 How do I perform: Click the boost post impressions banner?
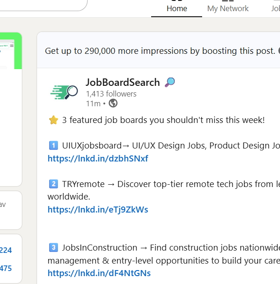(159, 51)
